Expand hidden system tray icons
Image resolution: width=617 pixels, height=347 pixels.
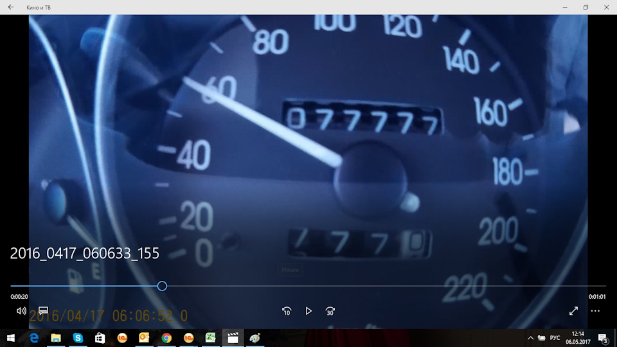(x=530, y=338)
